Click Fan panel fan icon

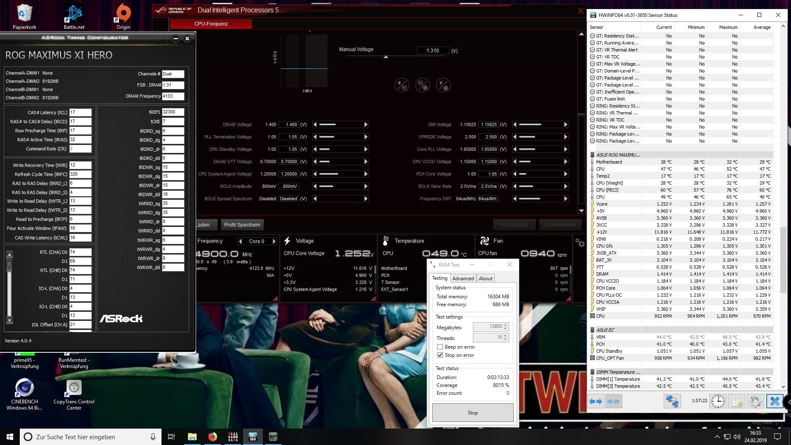click(484, 241)
